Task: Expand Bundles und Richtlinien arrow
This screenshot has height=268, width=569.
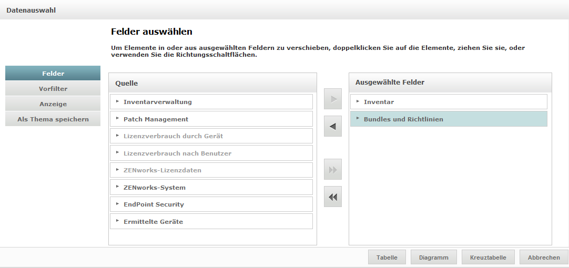Action: coord(358,119)
